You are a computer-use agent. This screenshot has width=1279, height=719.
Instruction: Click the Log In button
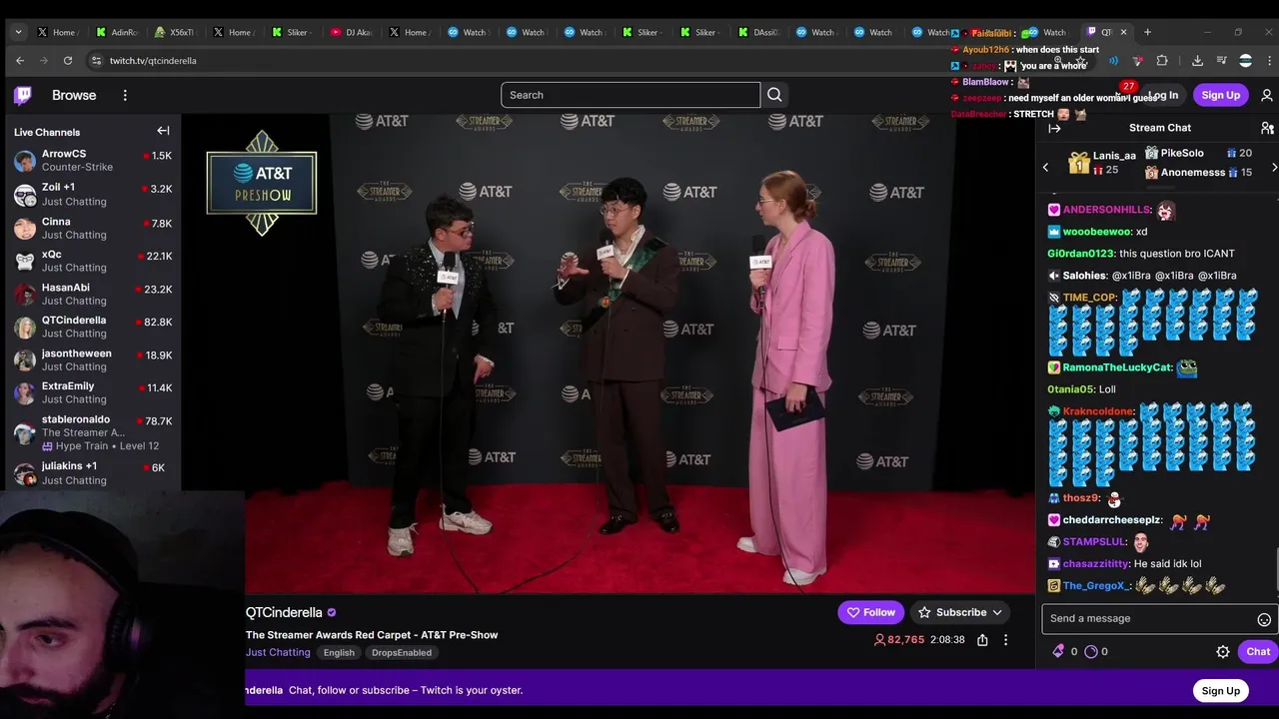coord(1162,95)
